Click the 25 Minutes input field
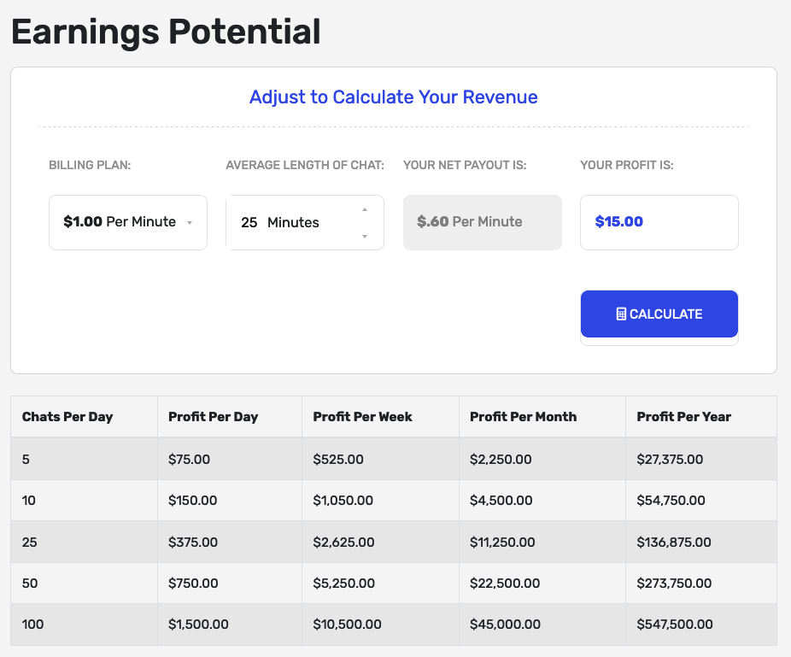This screenshot has height=657, width=791. 305,222
